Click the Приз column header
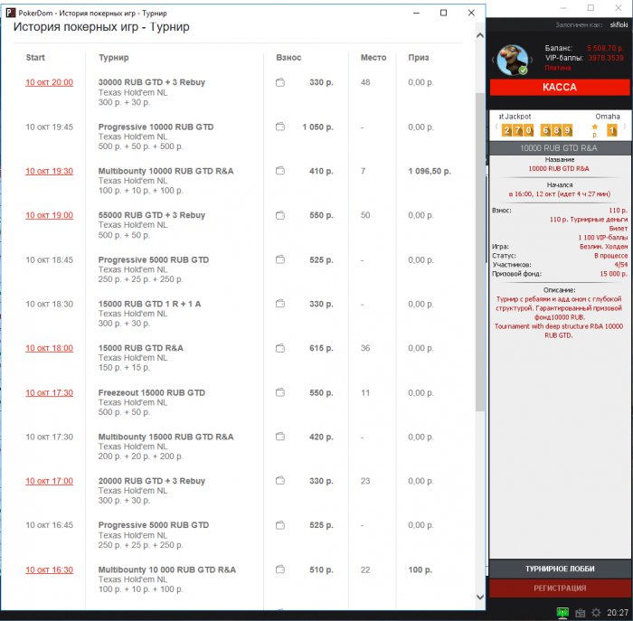The image size is (633, 621). click(418, 57)
